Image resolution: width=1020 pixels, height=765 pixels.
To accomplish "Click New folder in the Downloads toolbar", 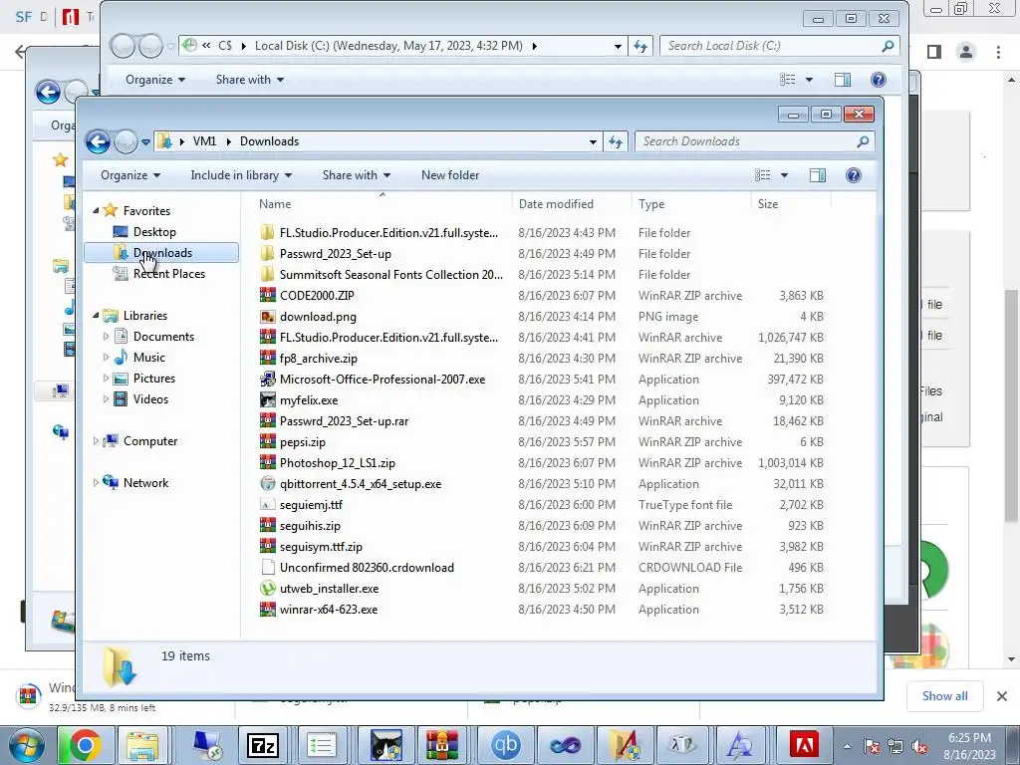I will 450,175.
